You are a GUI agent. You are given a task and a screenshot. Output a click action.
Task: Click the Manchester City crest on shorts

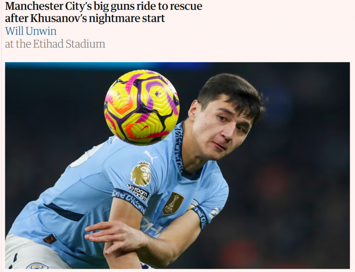(37, 266)
